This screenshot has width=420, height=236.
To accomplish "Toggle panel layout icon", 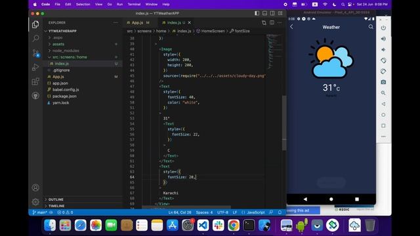I will pos(264,13).
